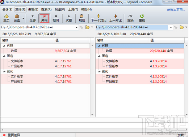Click the Home (主页) toolbar icon
This screenshot has width=189, height=137.
7,18
